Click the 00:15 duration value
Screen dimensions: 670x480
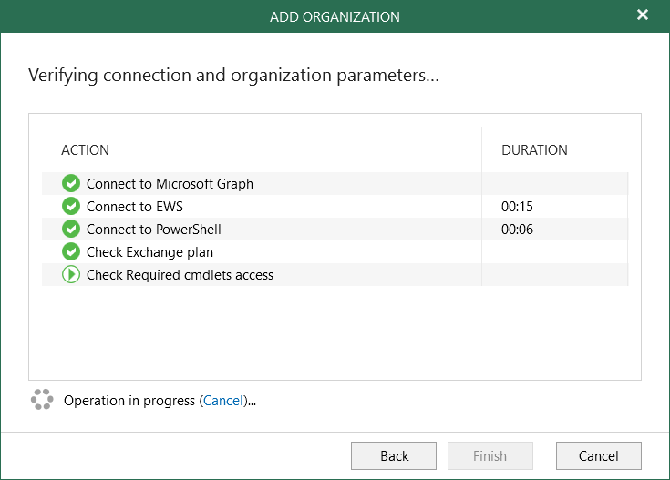click(x=517, y=207)
